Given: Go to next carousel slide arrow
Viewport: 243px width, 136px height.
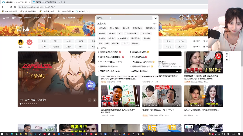Looking at the screenshot, I should coord(94,100).
